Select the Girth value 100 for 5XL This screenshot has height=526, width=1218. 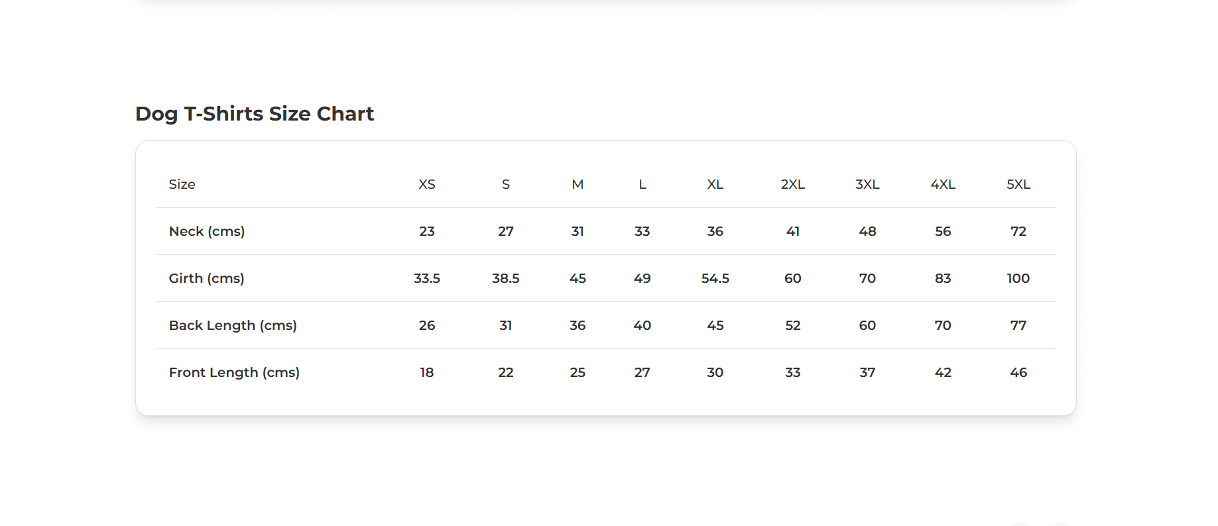1018,278
